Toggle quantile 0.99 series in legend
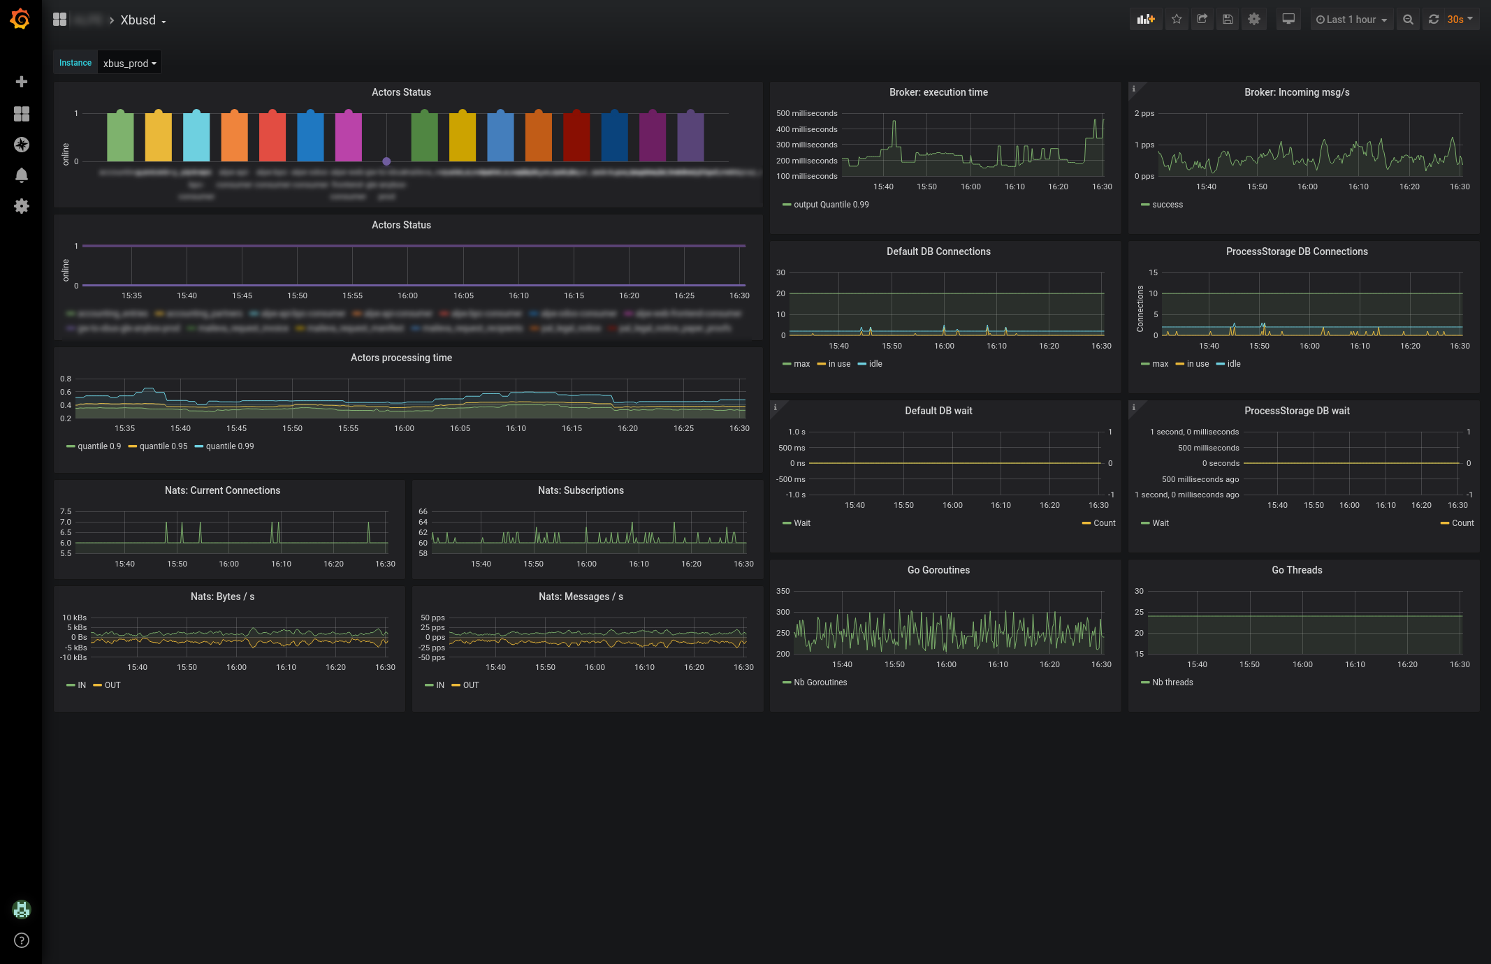Viewport: 1491px width, 964px height. pos(229,446)
